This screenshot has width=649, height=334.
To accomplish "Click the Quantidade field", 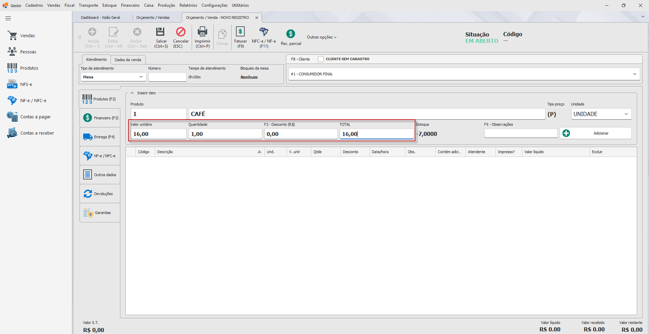I will (x=225, y=134).
